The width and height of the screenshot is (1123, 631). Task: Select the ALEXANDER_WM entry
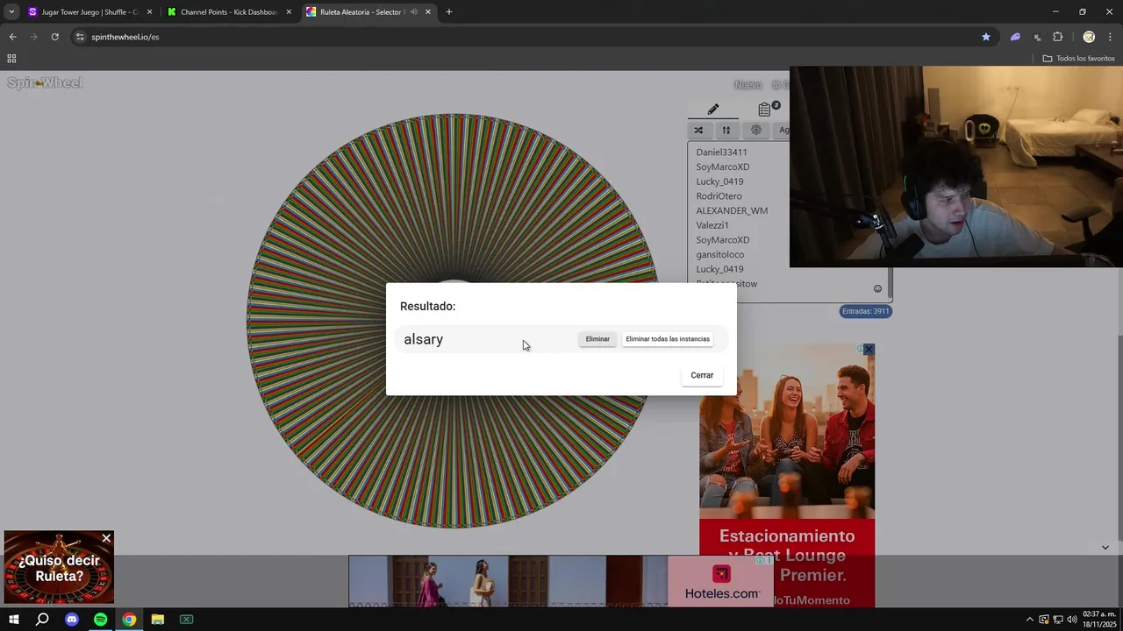pyautogui.click(x=732, y=210)
